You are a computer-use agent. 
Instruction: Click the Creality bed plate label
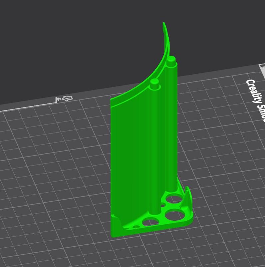click(256, 100)
